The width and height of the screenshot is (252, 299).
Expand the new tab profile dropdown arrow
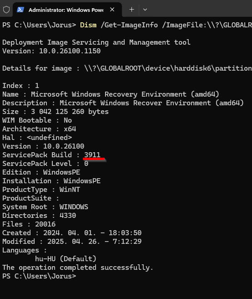145,10
